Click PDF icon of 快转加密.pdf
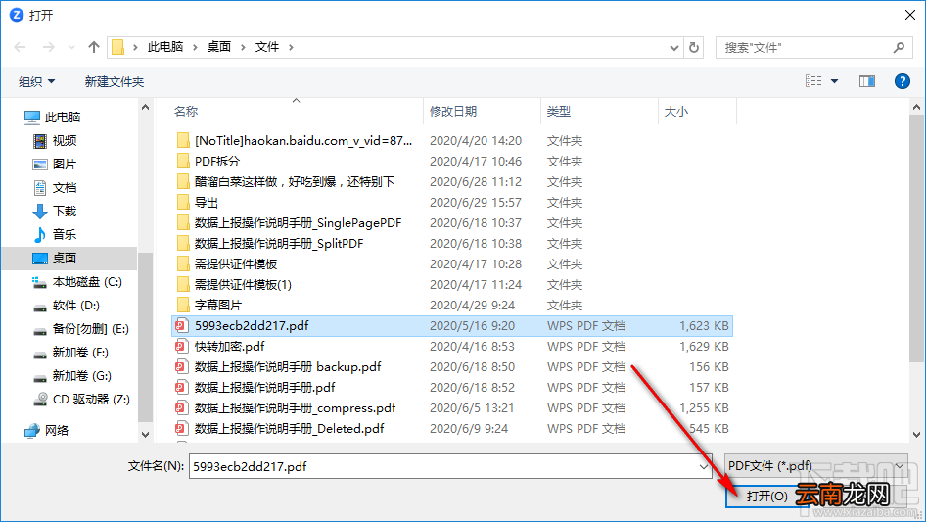 (182, 347)
